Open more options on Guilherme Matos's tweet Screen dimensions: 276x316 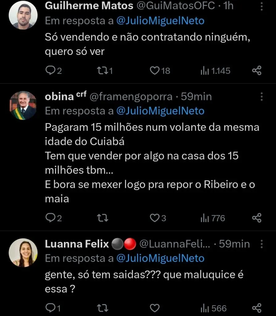point(262,6)
